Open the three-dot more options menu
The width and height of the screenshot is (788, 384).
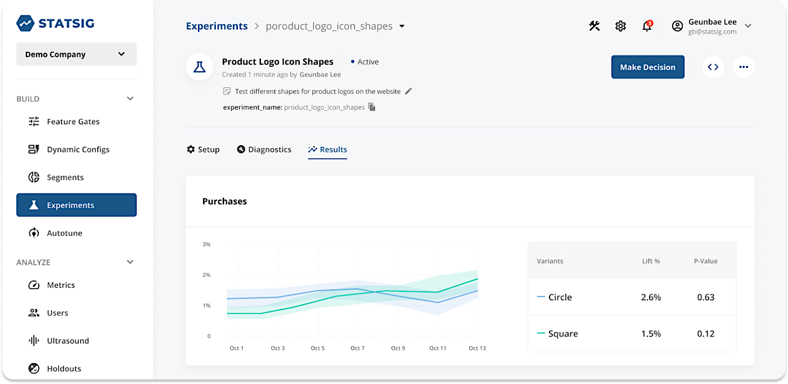[x=744, y=67]
